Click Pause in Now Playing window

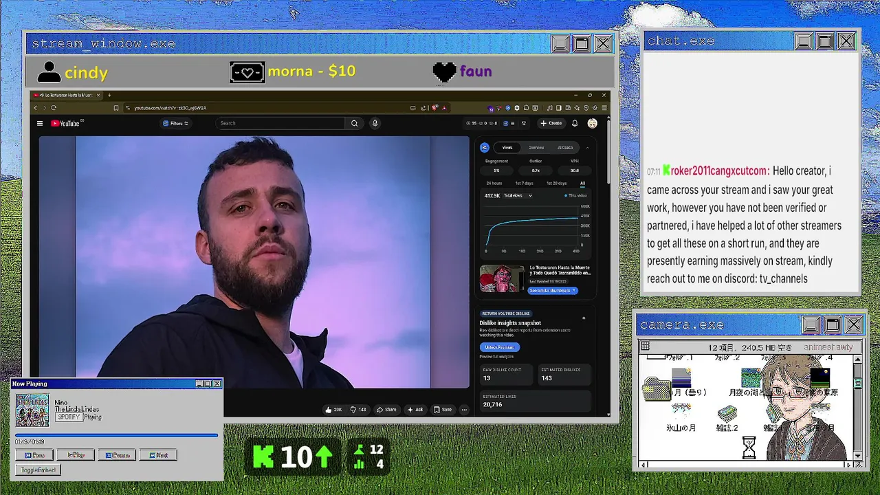[x=117, y=455]
